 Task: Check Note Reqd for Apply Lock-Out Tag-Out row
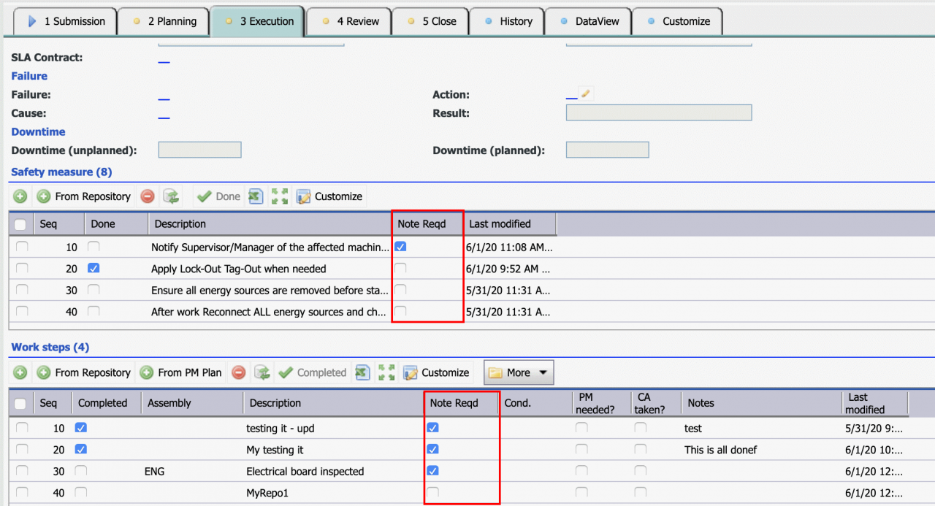point(400,269)
